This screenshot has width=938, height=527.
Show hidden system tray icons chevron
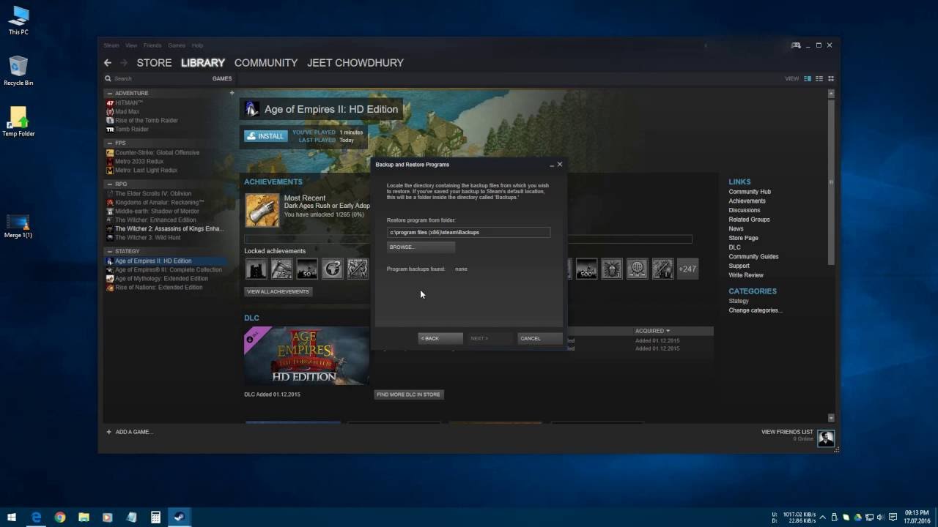[823, 517]
